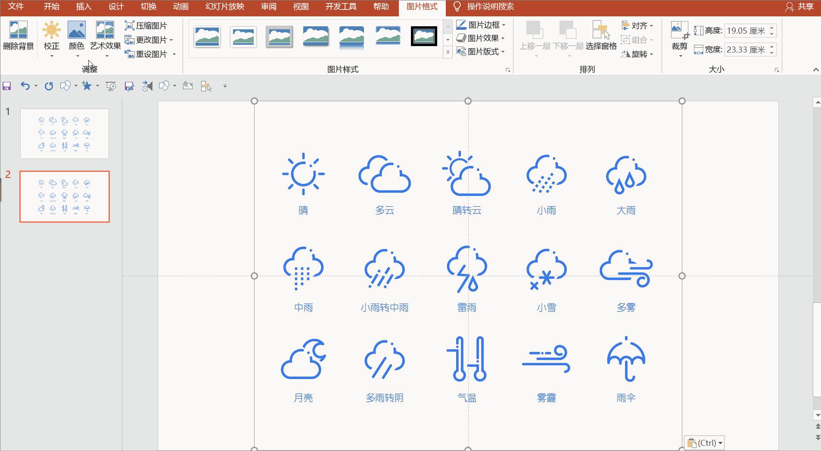Select the 图片边框 (Picture Border) icon

[479, 25]
